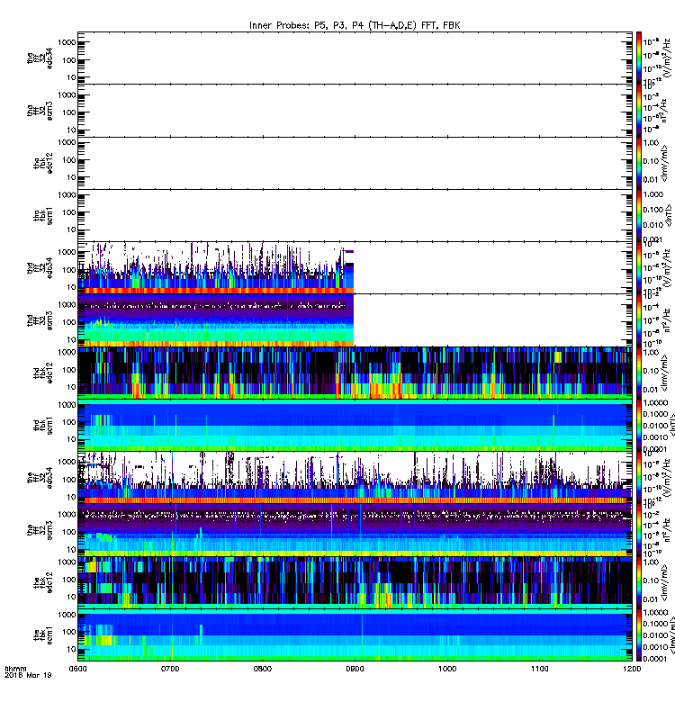Screen dimensions: 675x720
Task: Click the 100 tick label of thd fbk scm1 panel
Action: (x=69, y=422)
